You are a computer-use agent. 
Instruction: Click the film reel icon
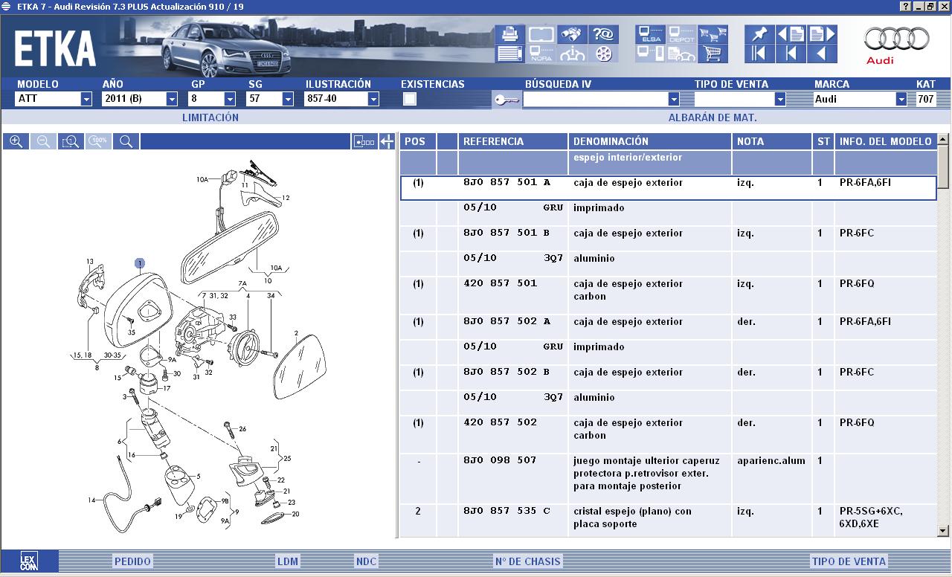point(603,54)
